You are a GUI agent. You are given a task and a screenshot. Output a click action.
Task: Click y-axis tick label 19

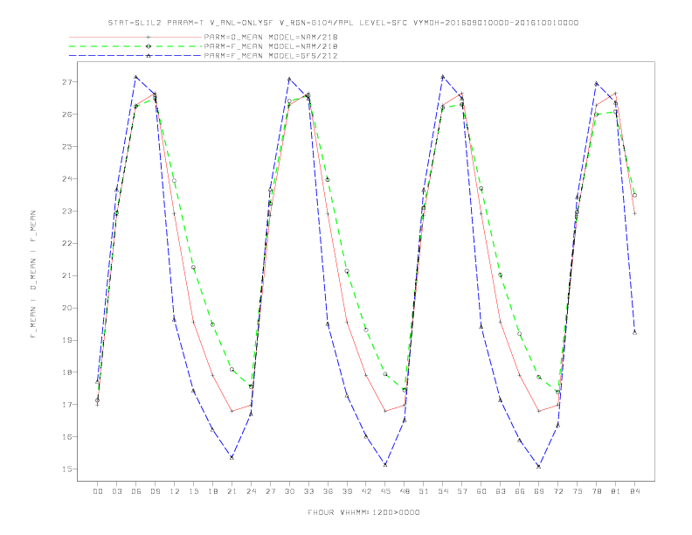tap(66, 340)
